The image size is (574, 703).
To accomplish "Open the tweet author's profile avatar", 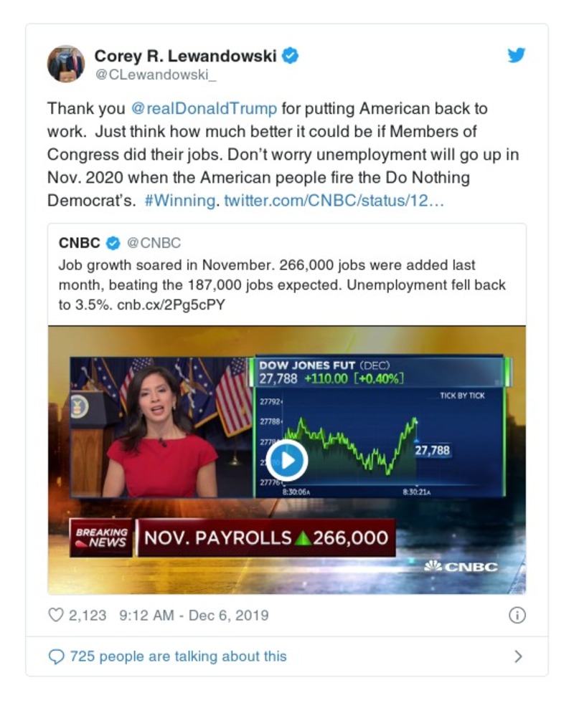I will point(66,64).
